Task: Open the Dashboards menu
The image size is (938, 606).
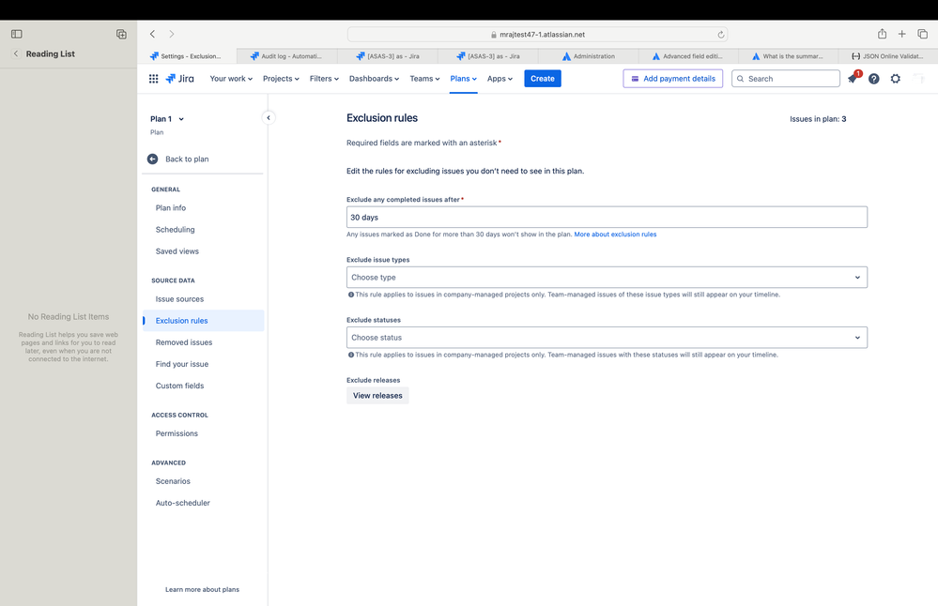Action: tap(374, 79)
